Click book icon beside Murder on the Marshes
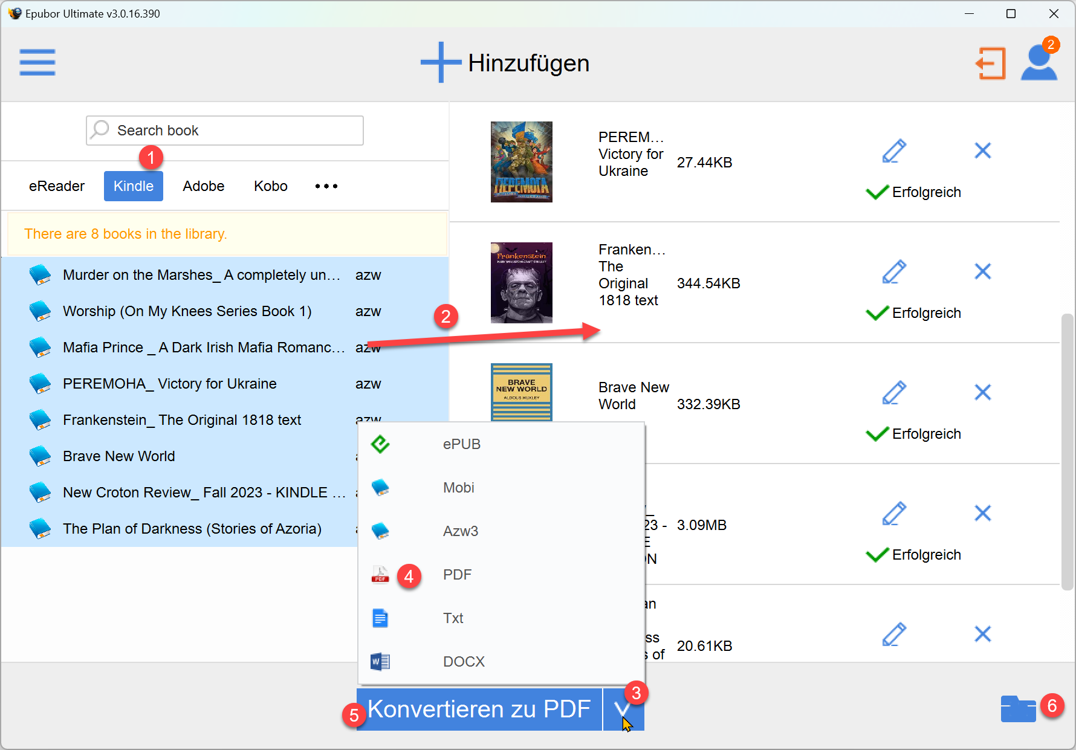 (x=41, y=275)
